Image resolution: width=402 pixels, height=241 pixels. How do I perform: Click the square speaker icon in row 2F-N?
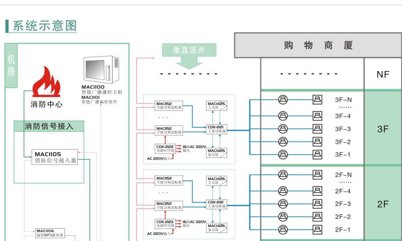[x=318, y=175]
